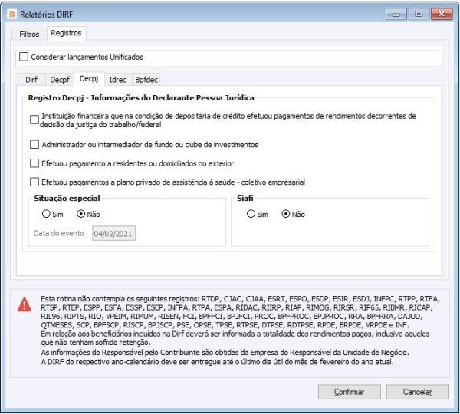
Task: Click the Situação especial group label
Action: [x=67, y=199]
